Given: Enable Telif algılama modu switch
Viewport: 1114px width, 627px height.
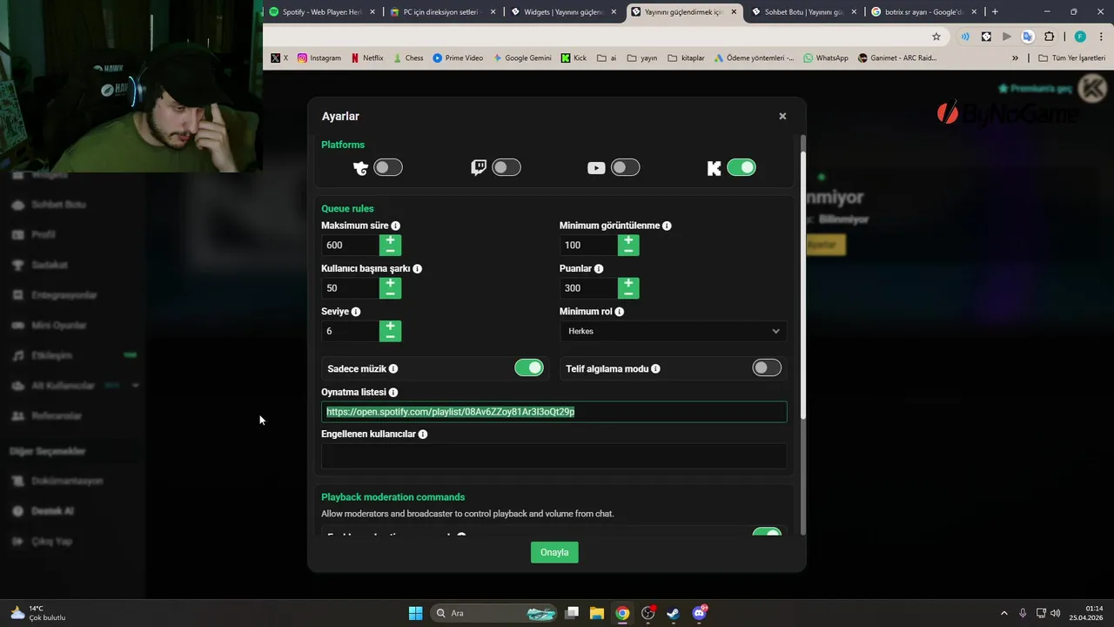Looking at the screenshot, I should [x=767, y=368].
